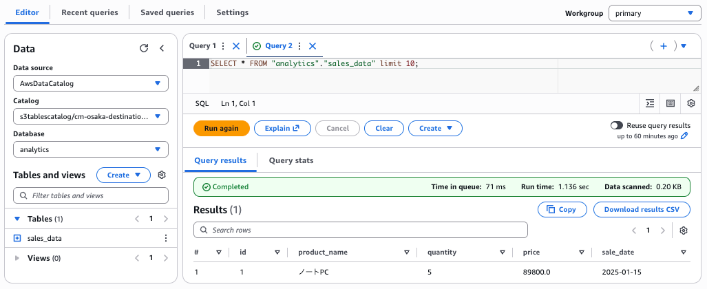Viewport: 707px width, 289px height.
Task: Open the Data source dropdown
Action: click(91, 83)
